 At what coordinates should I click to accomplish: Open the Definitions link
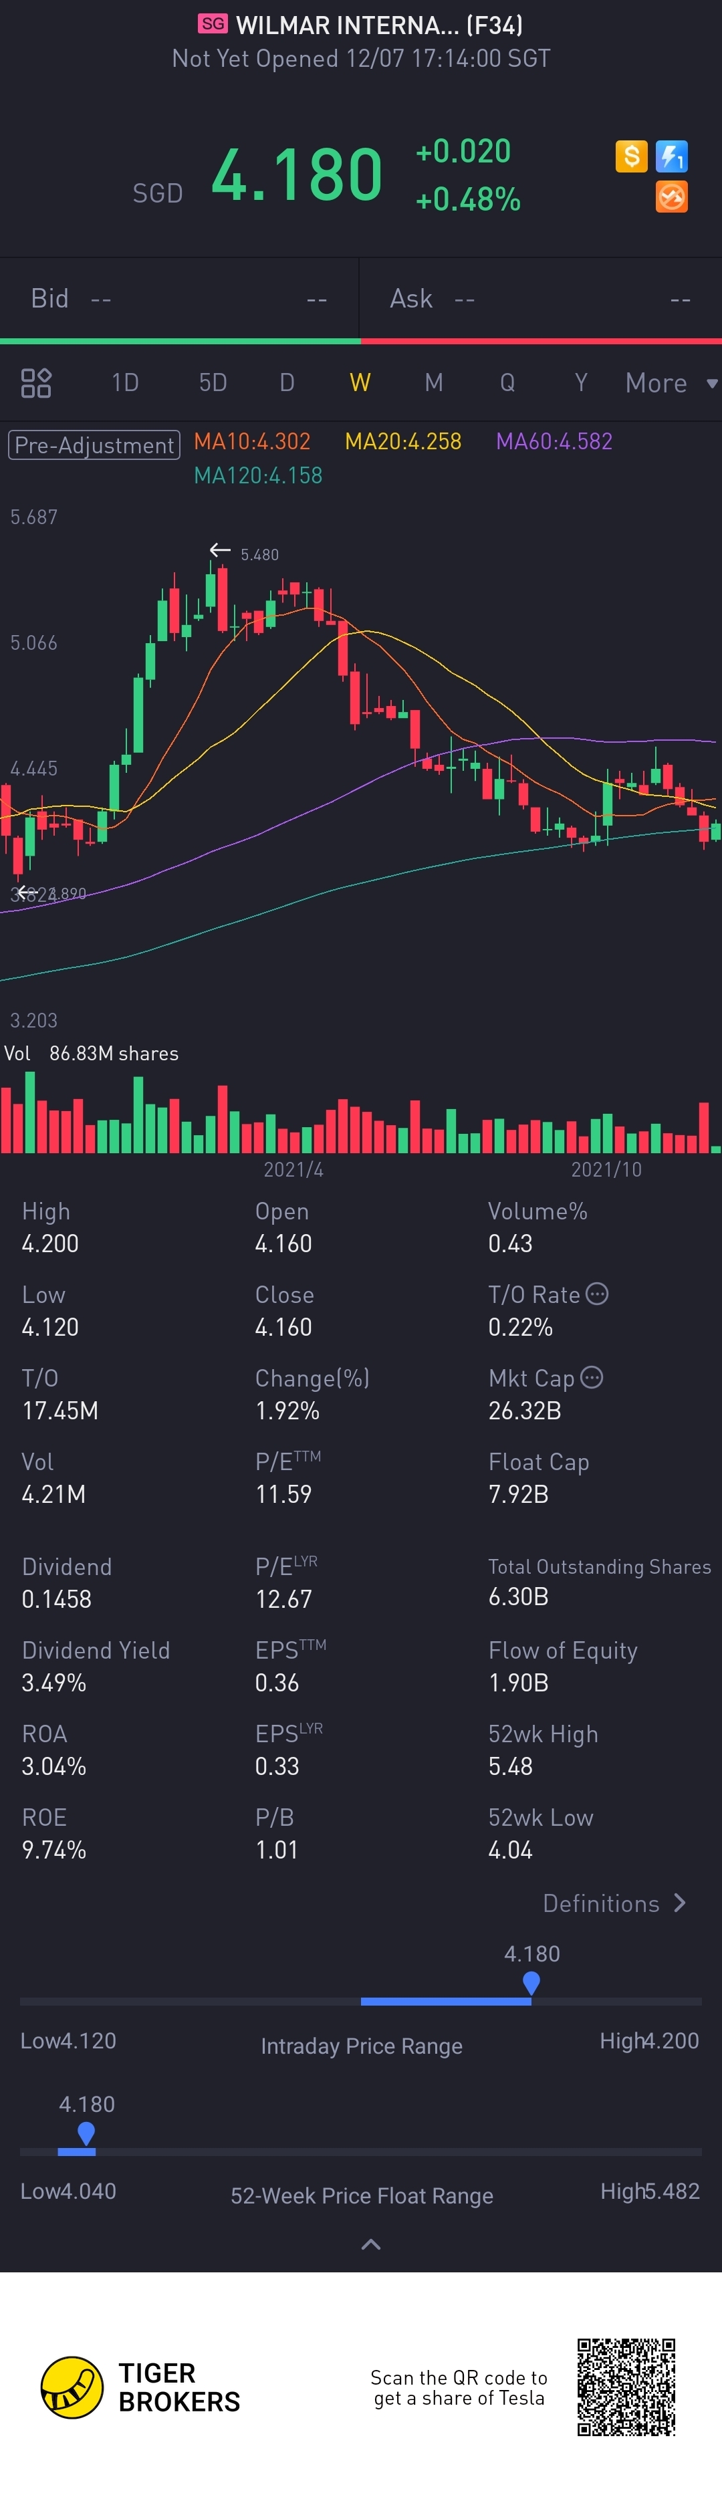click(x=602, y=1903)
